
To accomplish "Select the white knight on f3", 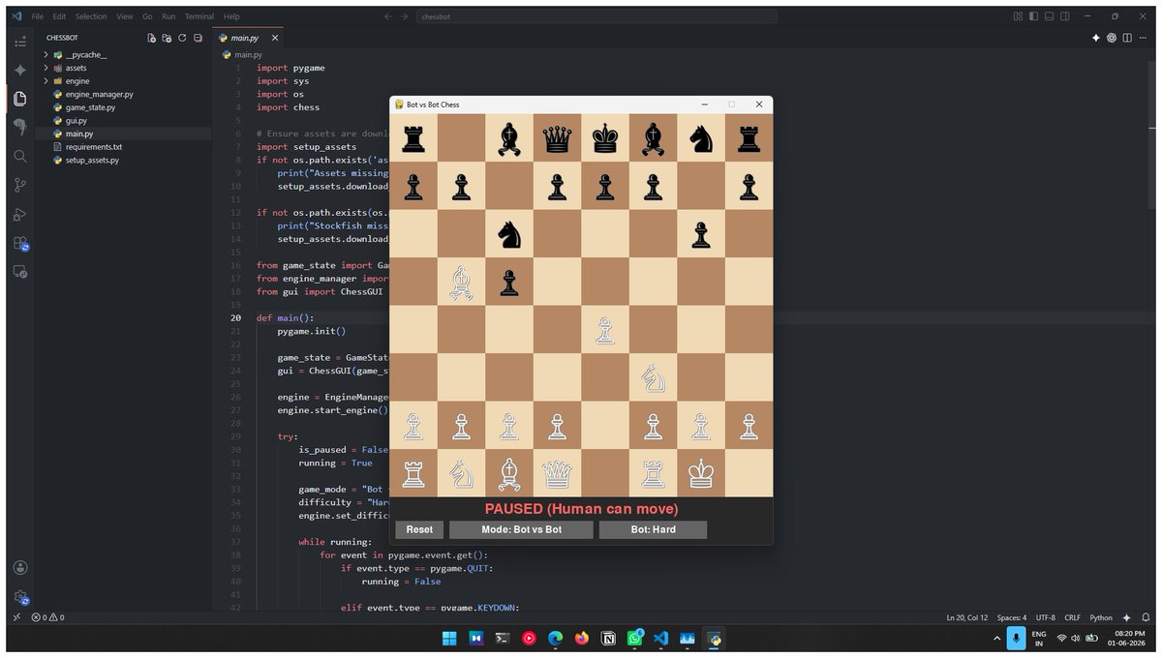I will pyautogui.click(x=653, y=377).
